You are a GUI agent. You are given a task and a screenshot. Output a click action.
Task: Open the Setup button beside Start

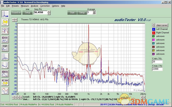82,13
